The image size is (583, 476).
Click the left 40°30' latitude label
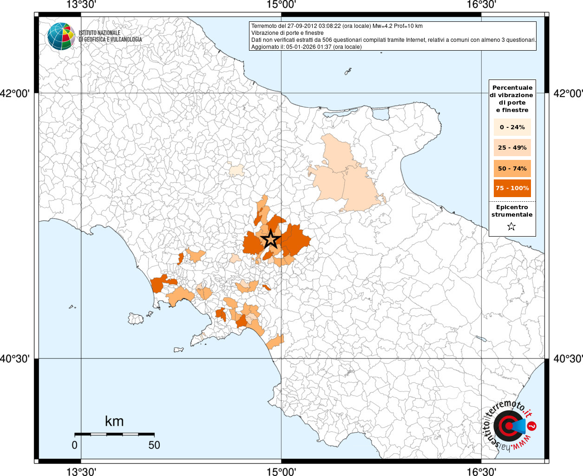(15, 359)
